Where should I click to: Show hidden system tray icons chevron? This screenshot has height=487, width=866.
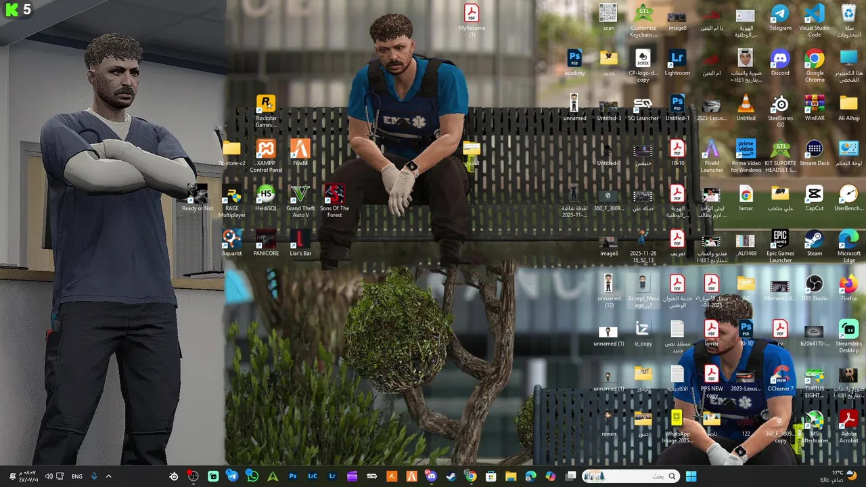pos(108,476)
